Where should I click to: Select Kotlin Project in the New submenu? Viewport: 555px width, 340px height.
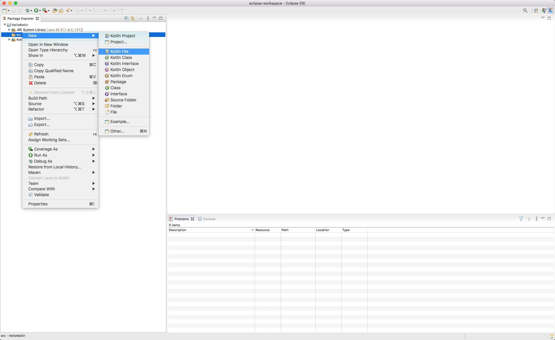coord(124,36)
